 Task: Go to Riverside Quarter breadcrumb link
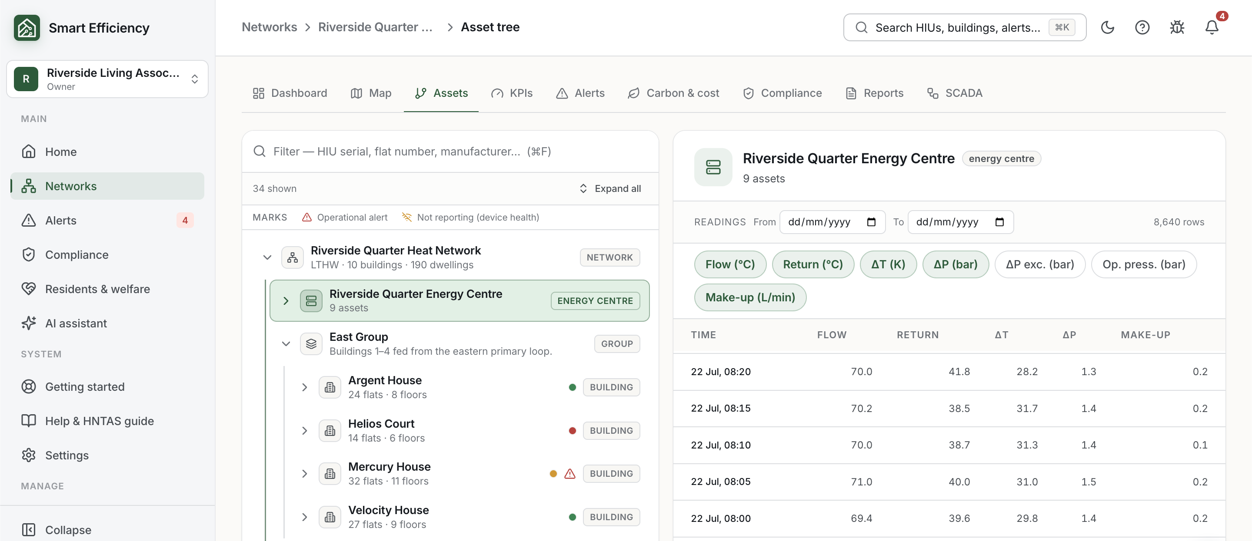pyautogui.click(x=375, y=27)
